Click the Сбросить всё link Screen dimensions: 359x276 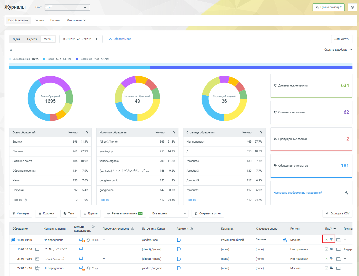point(120,39)
